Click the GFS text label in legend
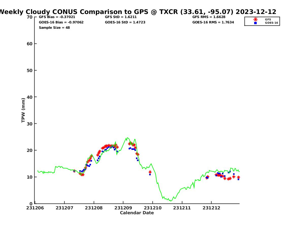 268,19
